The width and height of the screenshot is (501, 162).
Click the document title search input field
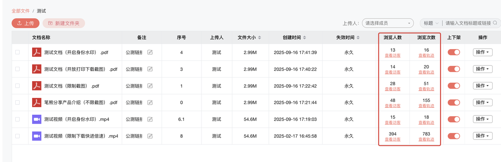coord(468,23)
